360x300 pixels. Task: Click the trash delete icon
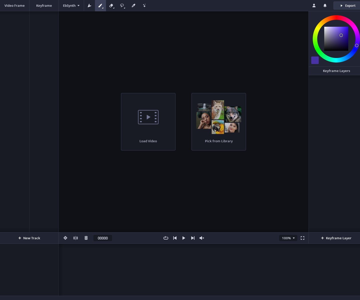86,238
